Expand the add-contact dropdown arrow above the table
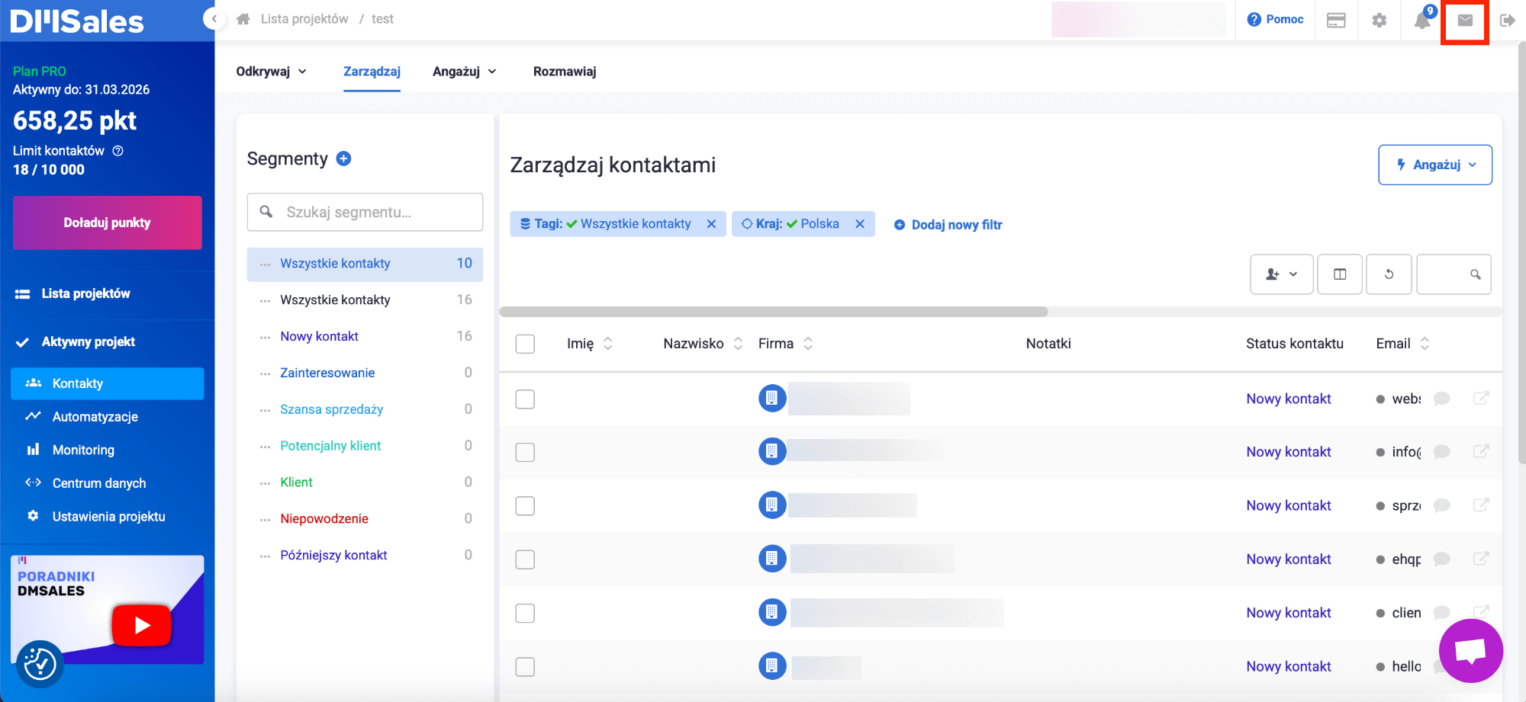The height and width of the screenshot is (702, 1526). point(1293,274)
